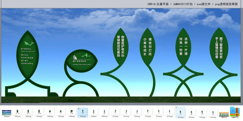Open the zip archive file icon
Image resolution: width=243 pixels, height=121 pixels.
pos(235,112)
